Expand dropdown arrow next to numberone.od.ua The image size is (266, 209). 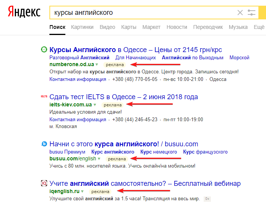click(x=97, y=65)
